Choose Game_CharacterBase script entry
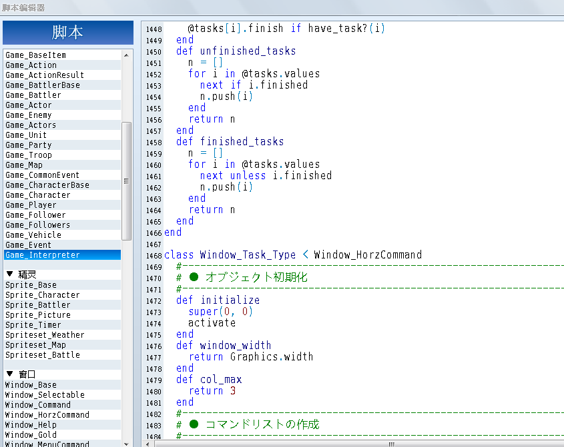This screenshot has width=564, height=447. point(62,185)
